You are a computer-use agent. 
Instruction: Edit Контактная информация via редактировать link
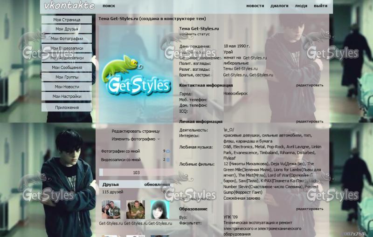pos(310,85)
